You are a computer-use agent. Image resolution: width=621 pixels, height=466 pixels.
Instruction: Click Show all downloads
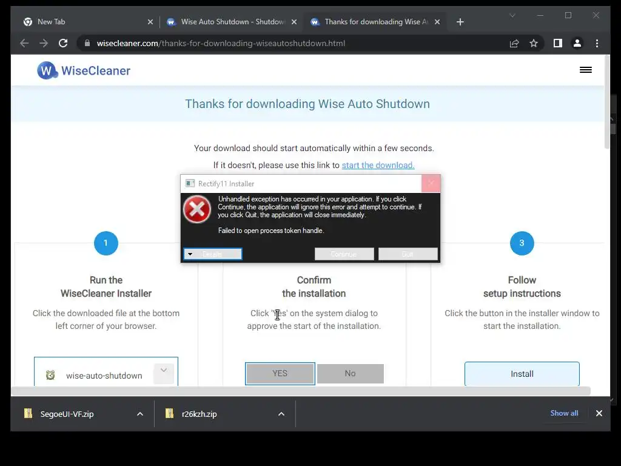(564, 413)
